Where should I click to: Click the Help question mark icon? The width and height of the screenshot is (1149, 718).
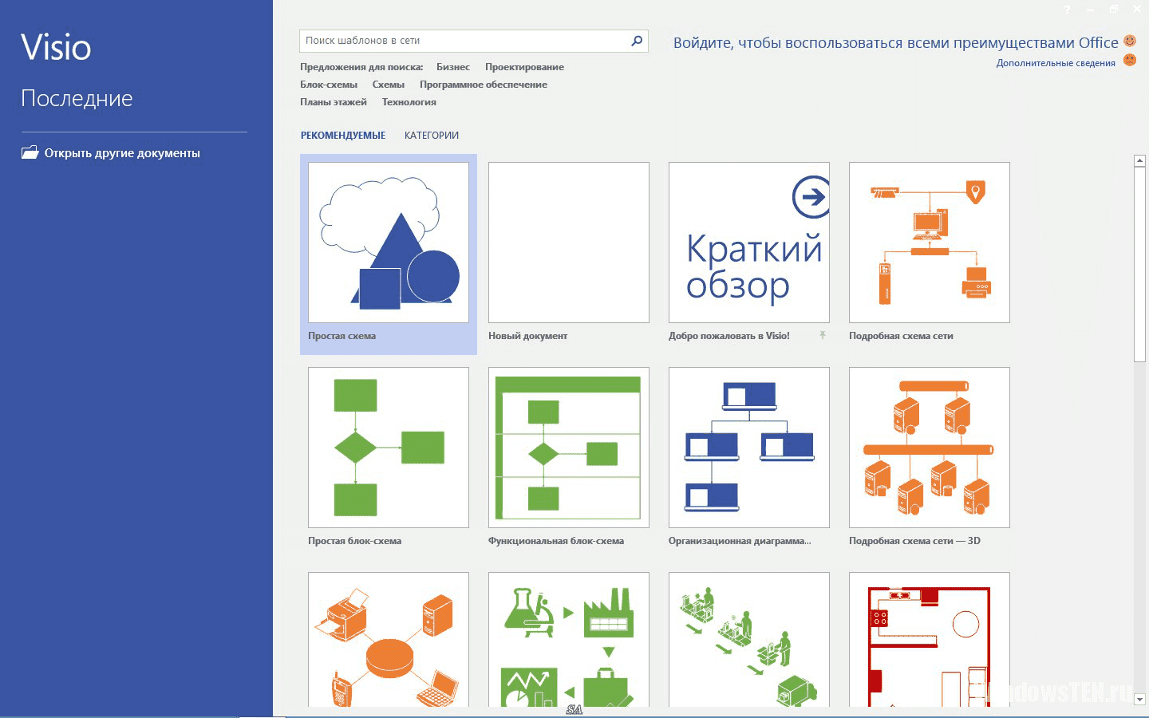tap(1067, 10)
